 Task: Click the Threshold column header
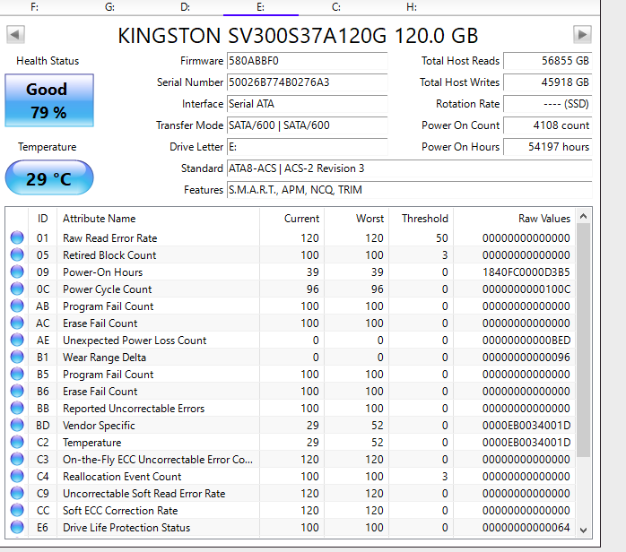(422, 219)
